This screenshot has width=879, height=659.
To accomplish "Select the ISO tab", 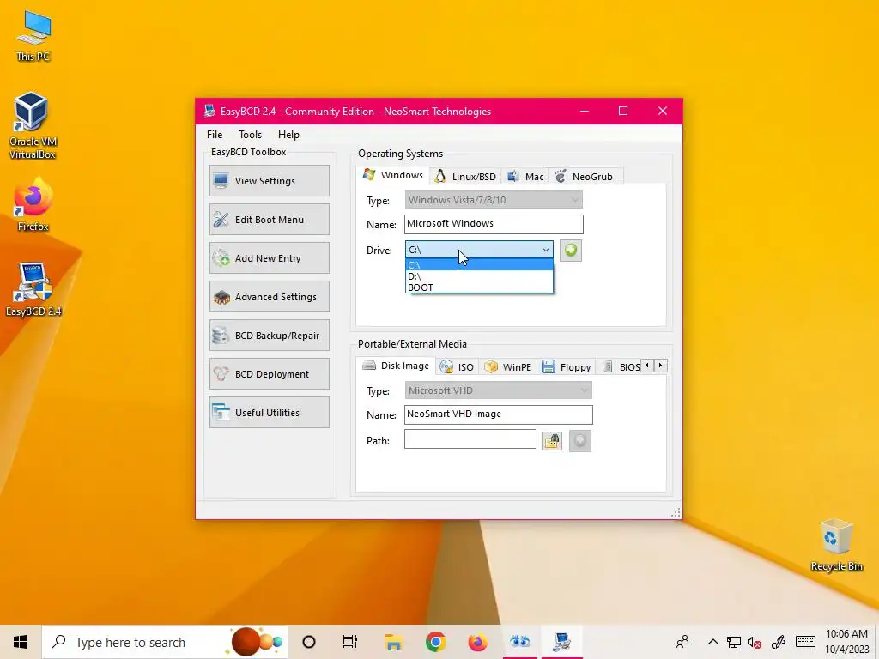I will [x=458, y=367].
